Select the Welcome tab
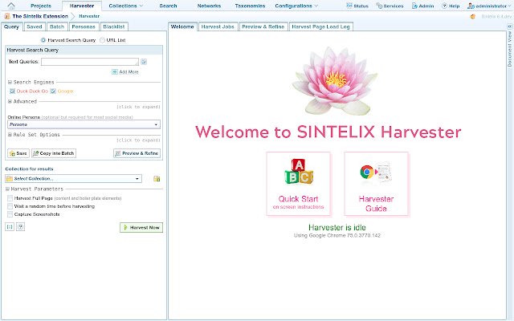The image size is (514, 321). [x=182, y=26]
